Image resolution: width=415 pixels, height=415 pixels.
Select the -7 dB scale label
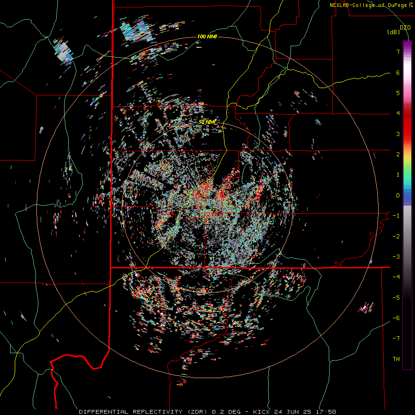[x=396, y=338]
